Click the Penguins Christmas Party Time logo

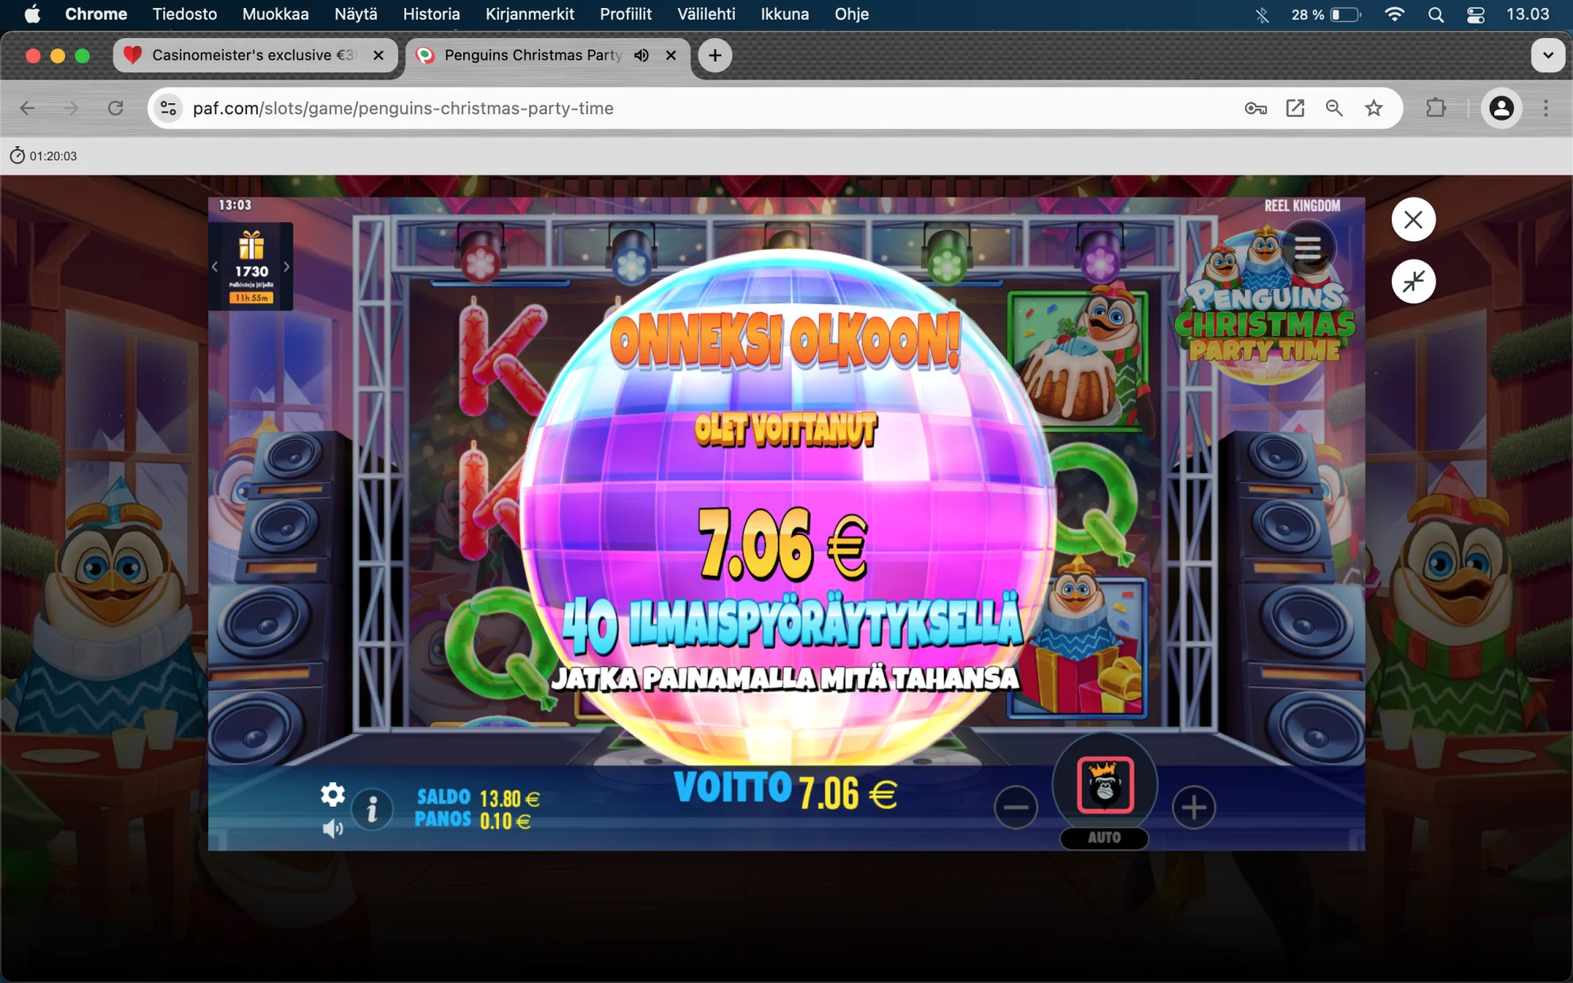point(1265,306)
